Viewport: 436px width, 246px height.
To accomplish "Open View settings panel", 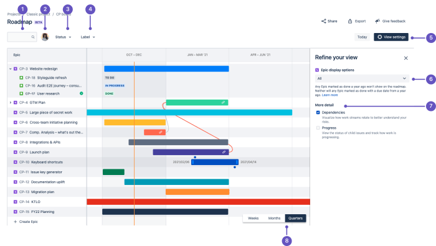I will 391,37.
